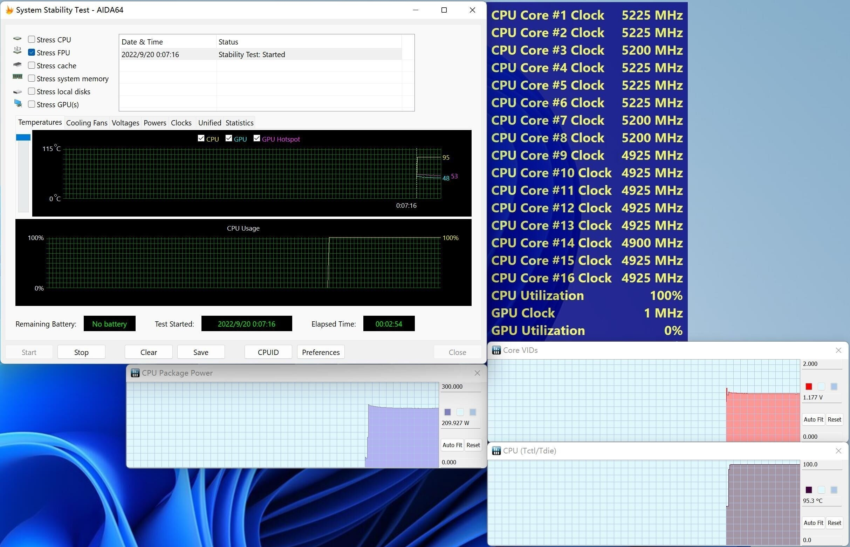Click the Core VIDs window icon

[496, 350]
